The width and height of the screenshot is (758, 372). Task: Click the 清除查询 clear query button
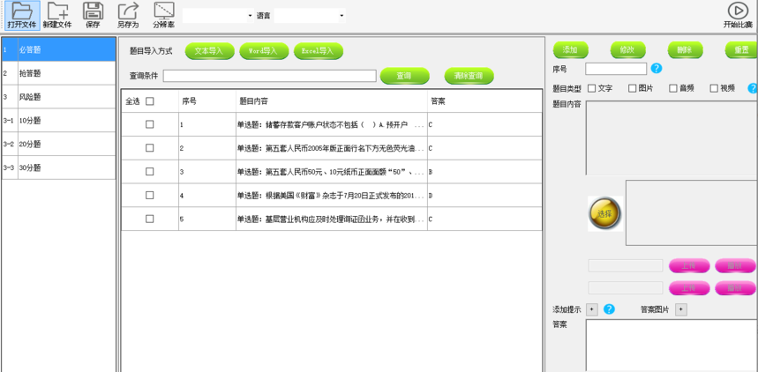tap(469, 76)
